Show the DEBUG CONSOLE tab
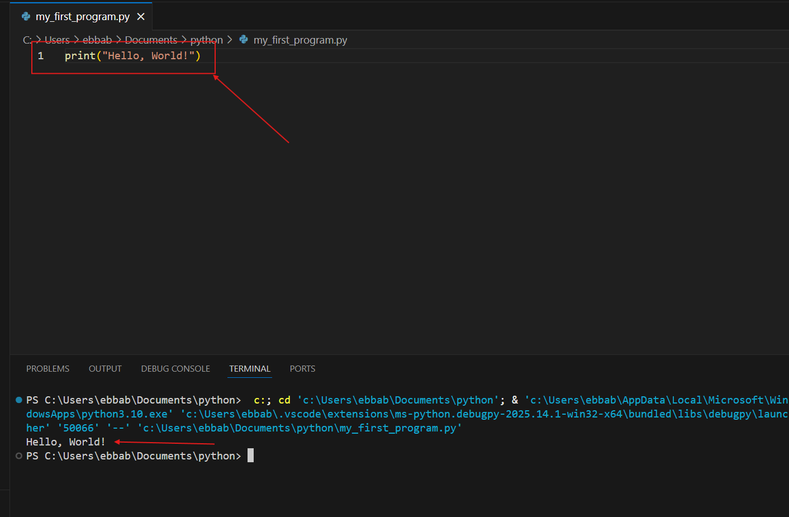Screen dimensions: 789x517 (x=175, y=369)
